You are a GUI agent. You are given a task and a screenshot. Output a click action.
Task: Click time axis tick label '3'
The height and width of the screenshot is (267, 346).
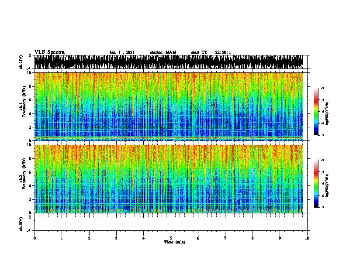[116, 238]
